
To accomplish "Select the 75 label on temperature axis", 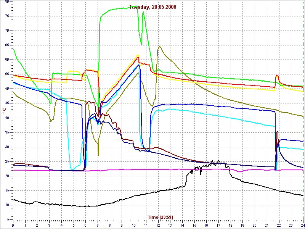I will pyautogui.click(x=7, y=16).
